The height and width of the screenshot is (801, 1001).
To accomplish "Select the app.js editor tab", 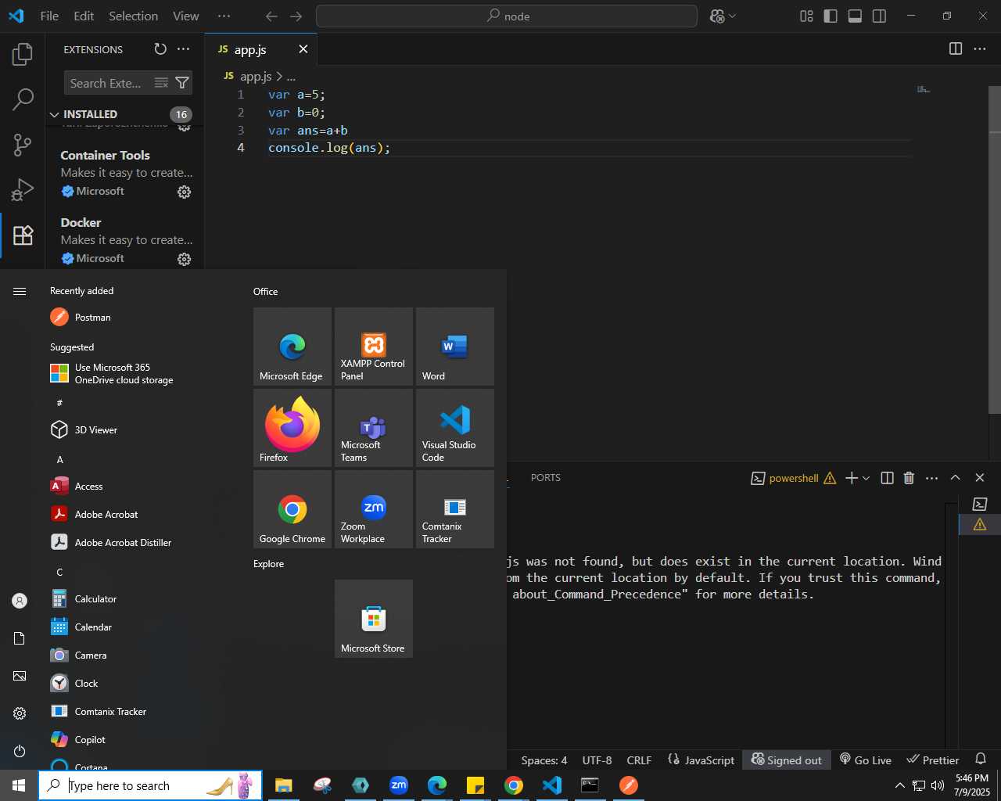I will point(261,49).
